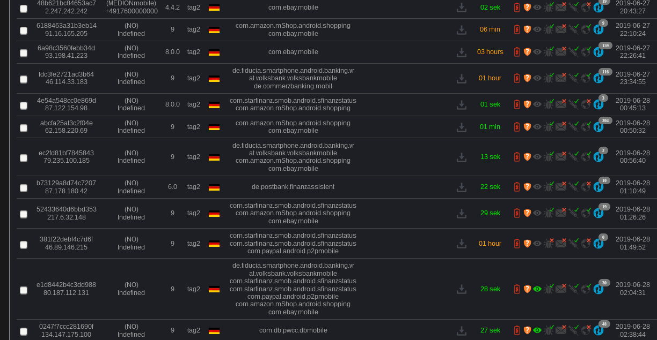
Task: Check the box for row e1d8442b4c3dd988
Action: pos(24,290)
